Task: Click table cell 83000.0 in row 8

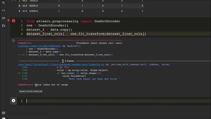Action: click(x=34, y=6)
